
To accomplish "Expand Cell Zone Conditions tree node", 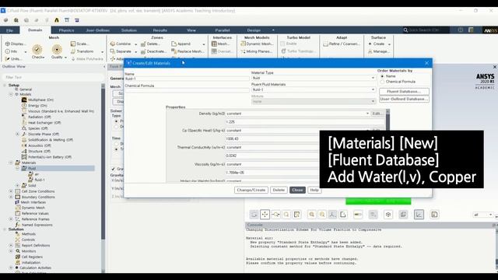I will point(11,191).
